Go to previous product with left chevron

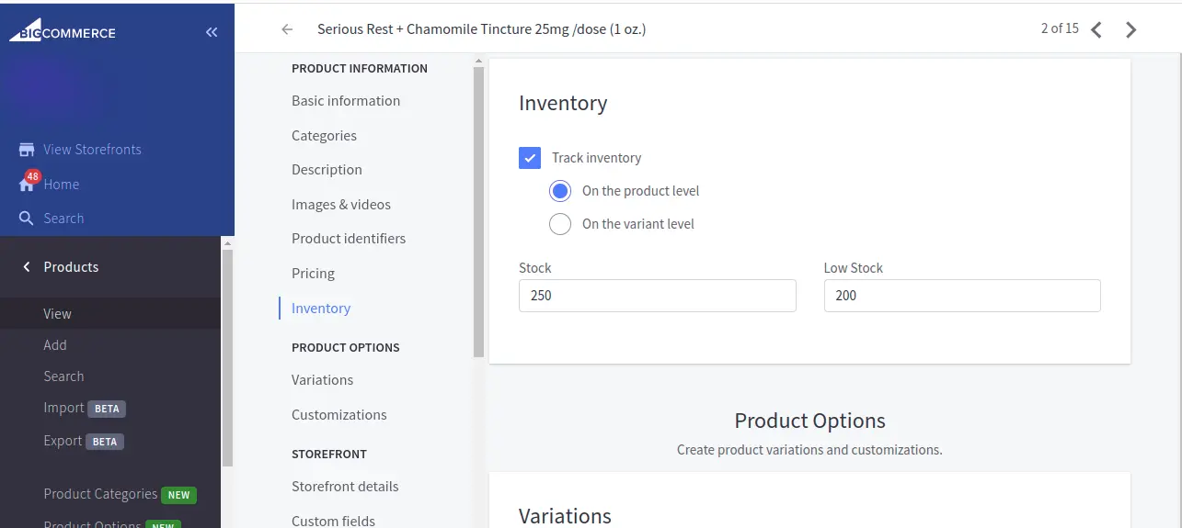tap(1096, 29)
